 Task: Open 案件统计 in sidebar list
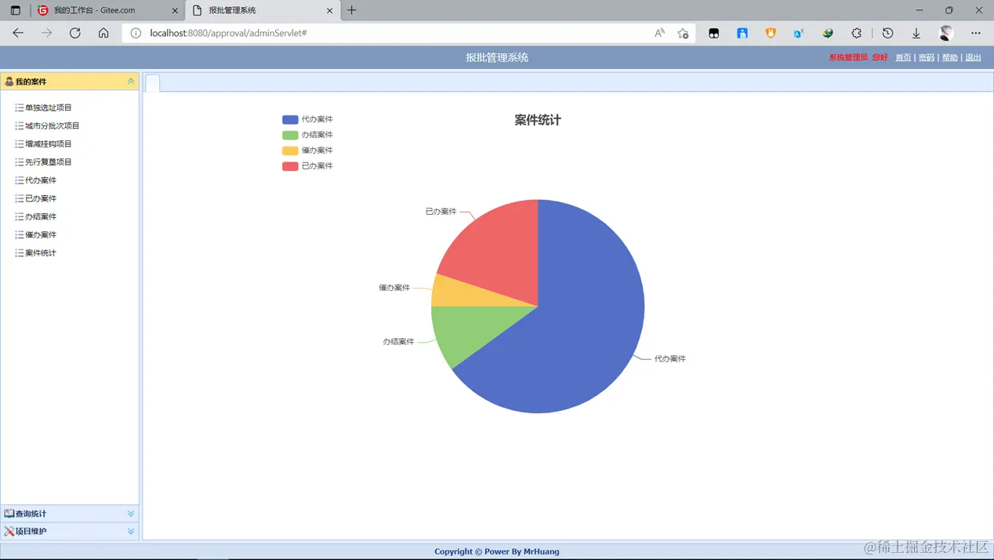coord(41,253)
